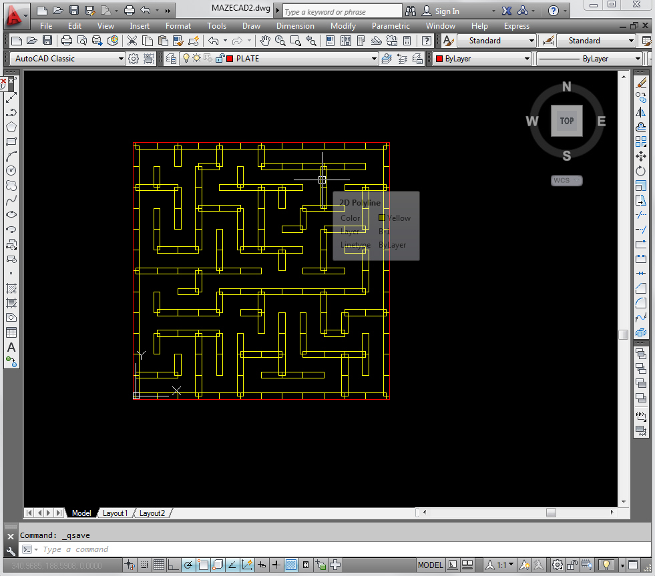The width and height of the screenshot is (655, 576).
Task: Open the Dimension menu
Action: click(295, 26)
